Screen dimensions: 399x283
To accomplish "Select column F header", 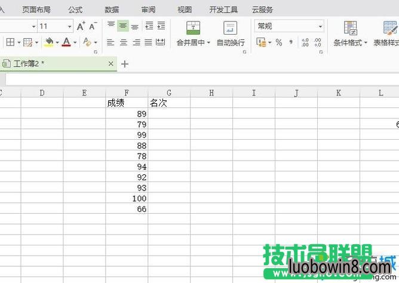I will (127, 93).
